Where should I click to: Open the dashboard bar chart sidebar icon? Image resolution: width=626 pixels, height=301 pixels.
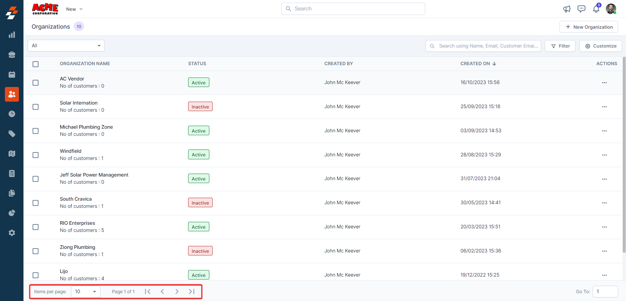(x=12, y=35)
